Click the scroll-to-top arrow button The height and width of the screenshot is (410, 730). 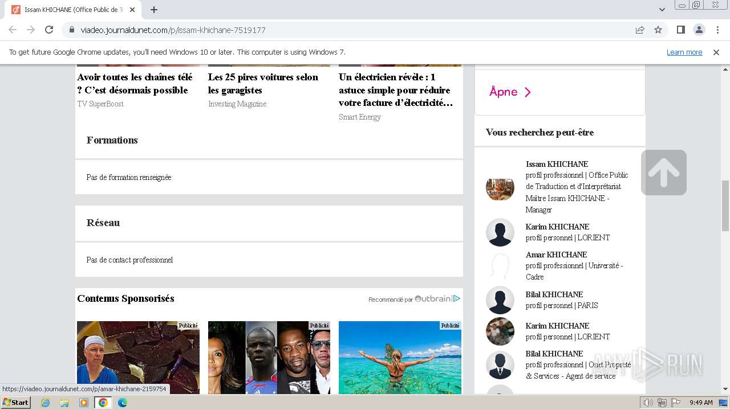pos(664,173)
